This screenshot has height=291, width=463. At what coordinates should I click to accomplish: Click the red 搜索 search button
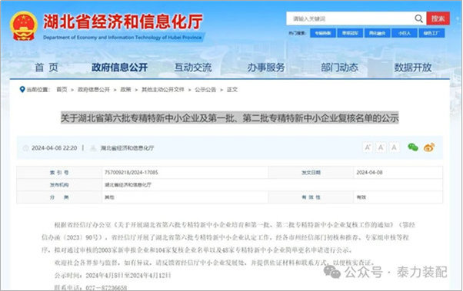pos(438,18)
